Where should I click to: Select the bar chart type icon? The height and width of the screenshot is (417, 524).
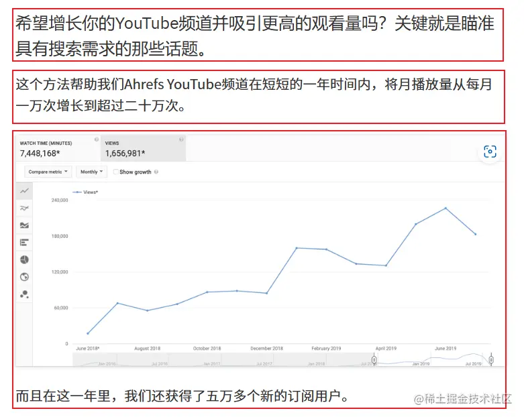pos(24,243)
